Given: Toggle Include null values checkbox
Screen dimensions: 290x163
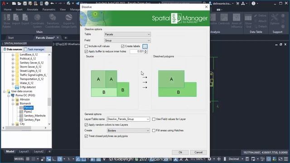Looking at the screenshot, I should (86, 46).
